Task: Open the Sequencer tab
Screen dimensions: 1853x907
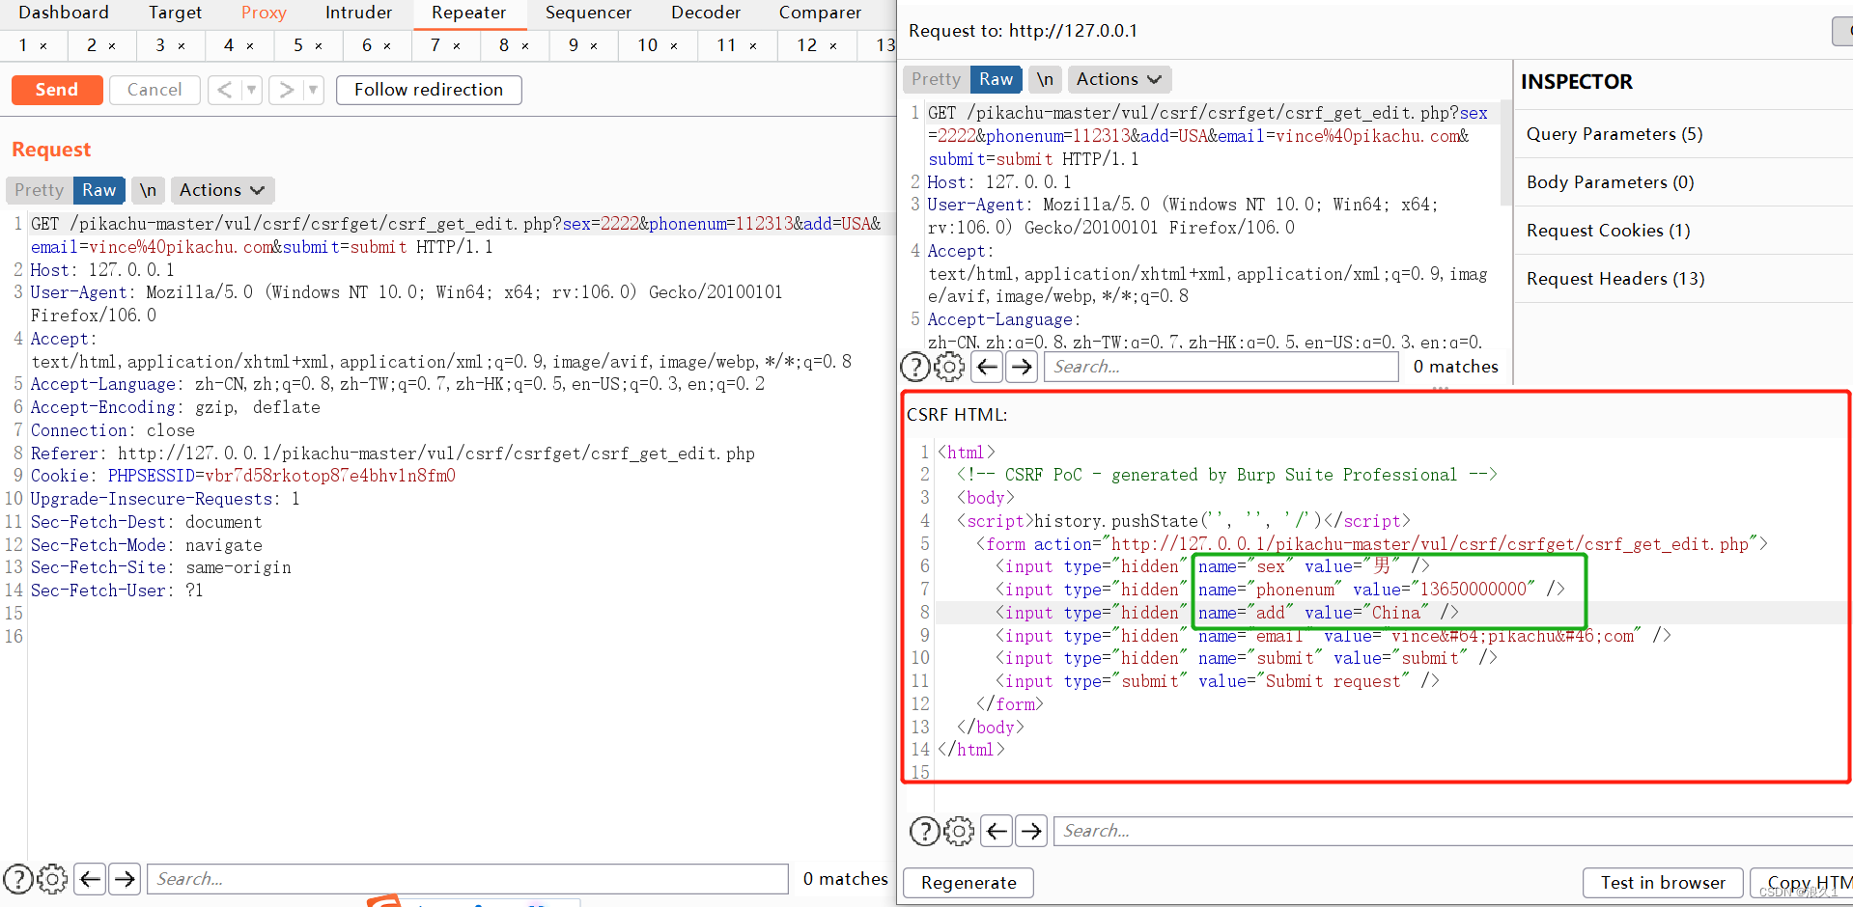Action: click(x=588, y=13)
